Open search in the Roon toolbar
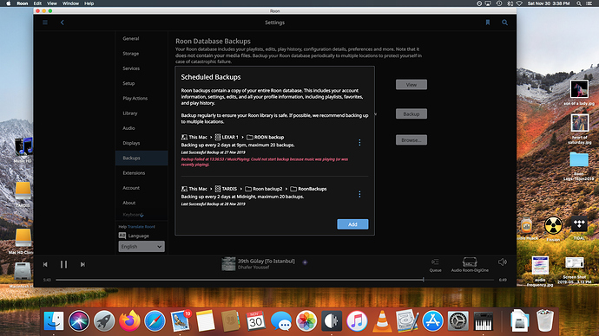599x336 pixels. 504,23
